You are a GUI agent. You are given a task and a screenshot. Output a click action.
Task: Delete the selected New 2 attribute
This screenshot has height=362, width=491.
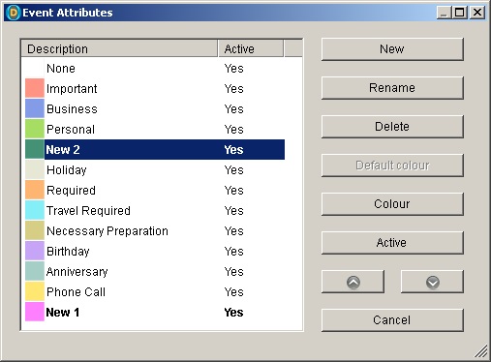392,127
